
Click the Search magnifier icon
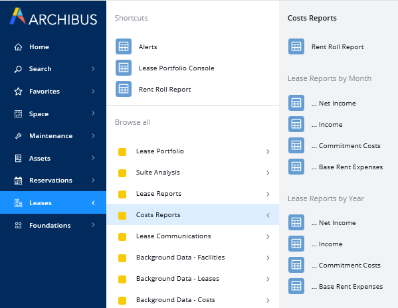tap(18, 69)
